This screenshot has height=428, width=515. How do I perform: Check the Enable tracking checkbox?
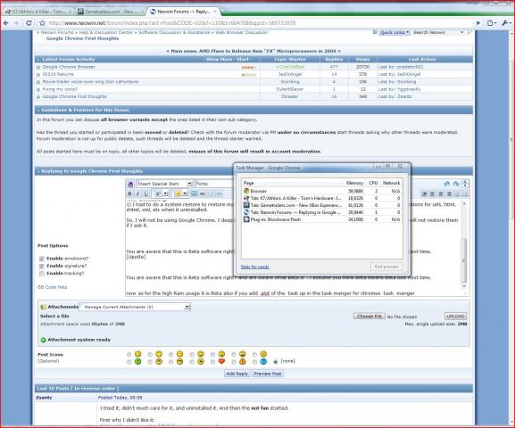point(42,274)
